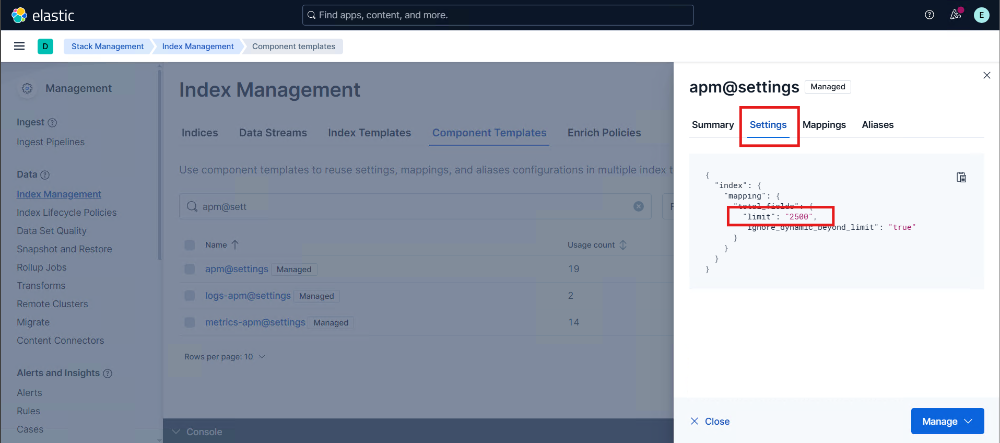Click the Alerts and Insights help icon
Viewport: 1000px width, 443px height.
point(108,374)
